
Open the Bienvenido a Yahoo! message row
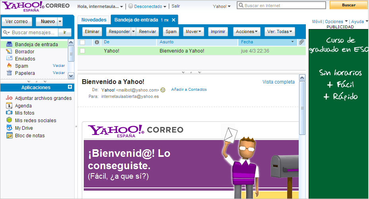pos(191,51)
